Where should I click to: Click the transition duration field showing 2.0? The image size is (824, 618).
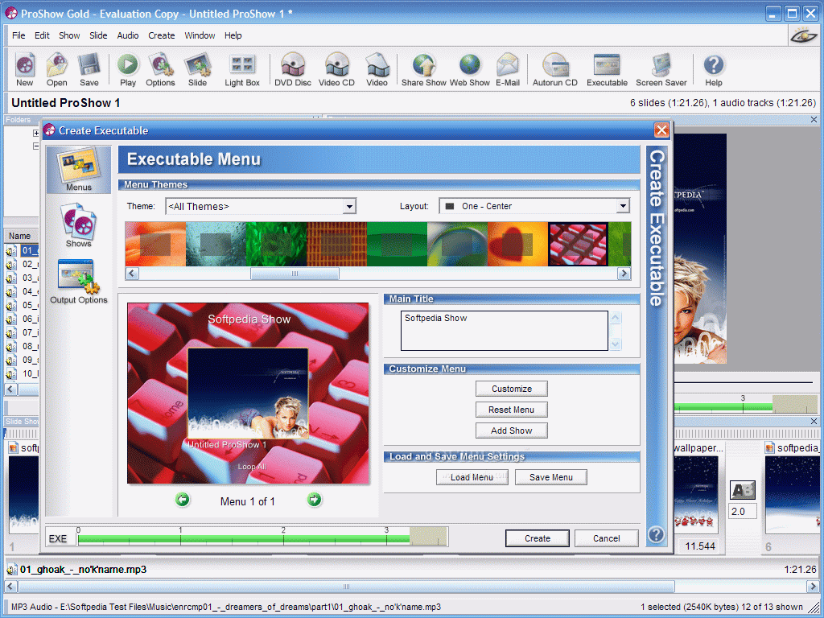(743, 511)
